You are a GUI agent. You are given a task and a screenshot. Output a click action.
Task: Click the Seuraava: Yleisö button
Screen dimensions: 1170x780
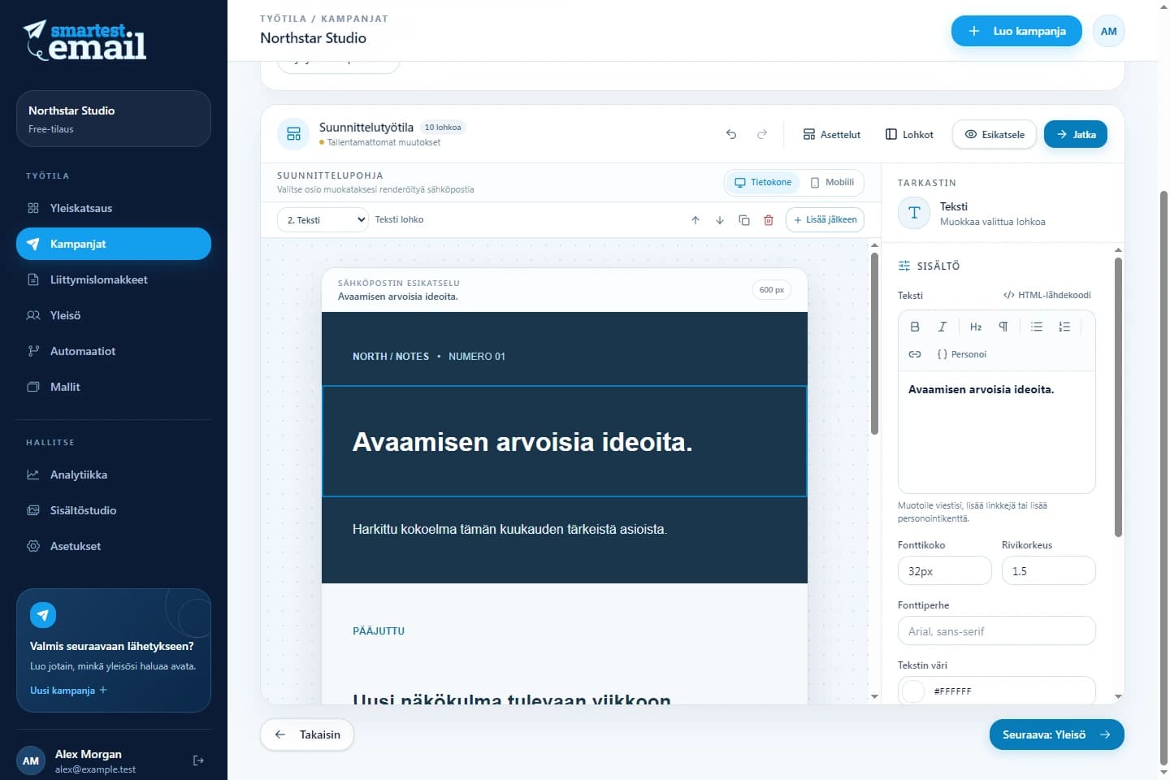(1057, 734)
